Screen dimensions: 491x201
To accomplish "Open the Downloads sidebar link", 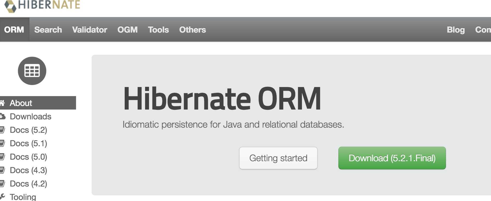I will click(x=31, y=117).
